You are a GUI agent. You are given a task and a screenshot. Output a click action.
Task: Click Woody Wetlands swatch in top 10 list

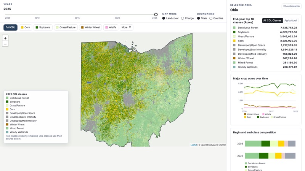234,67
